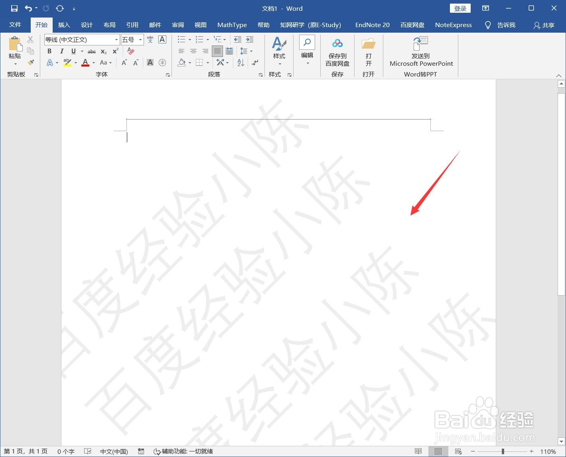Open Change Case (Aa) dropdown
The width and height of the screenshot is (566, 457).
106,63
